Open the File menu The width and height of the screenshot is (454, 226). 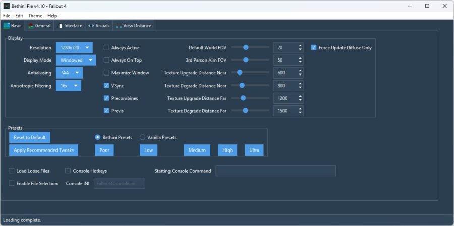point(7,16)
